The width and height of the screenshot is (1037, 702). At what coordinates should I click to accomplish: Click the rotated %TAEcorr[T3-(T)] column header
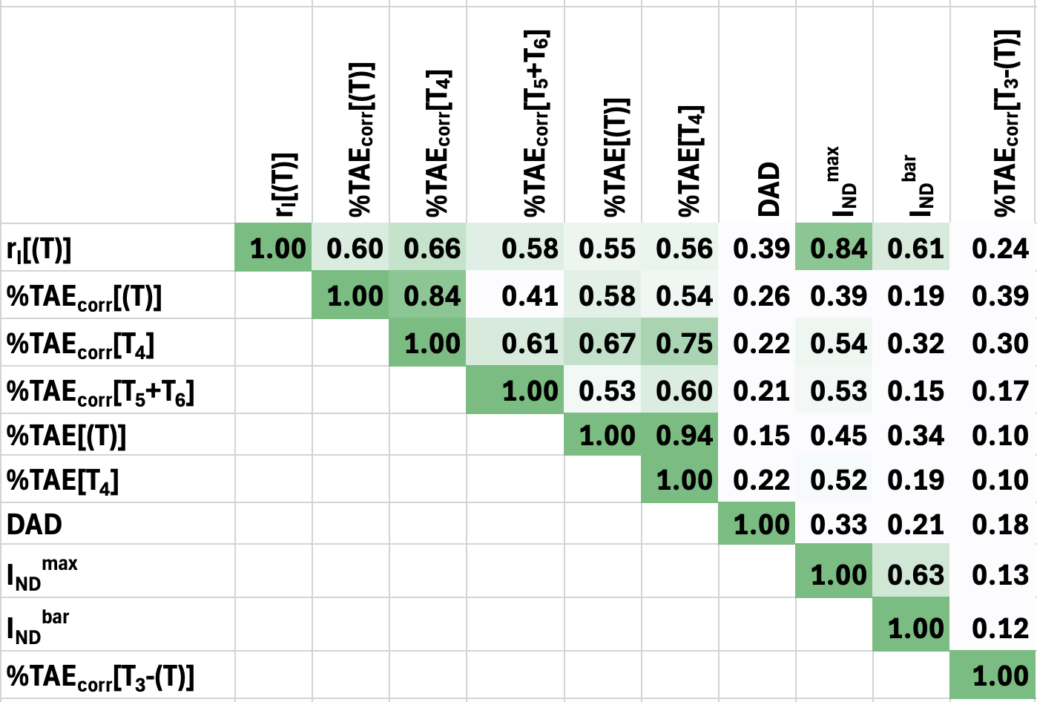[1005, 122]
